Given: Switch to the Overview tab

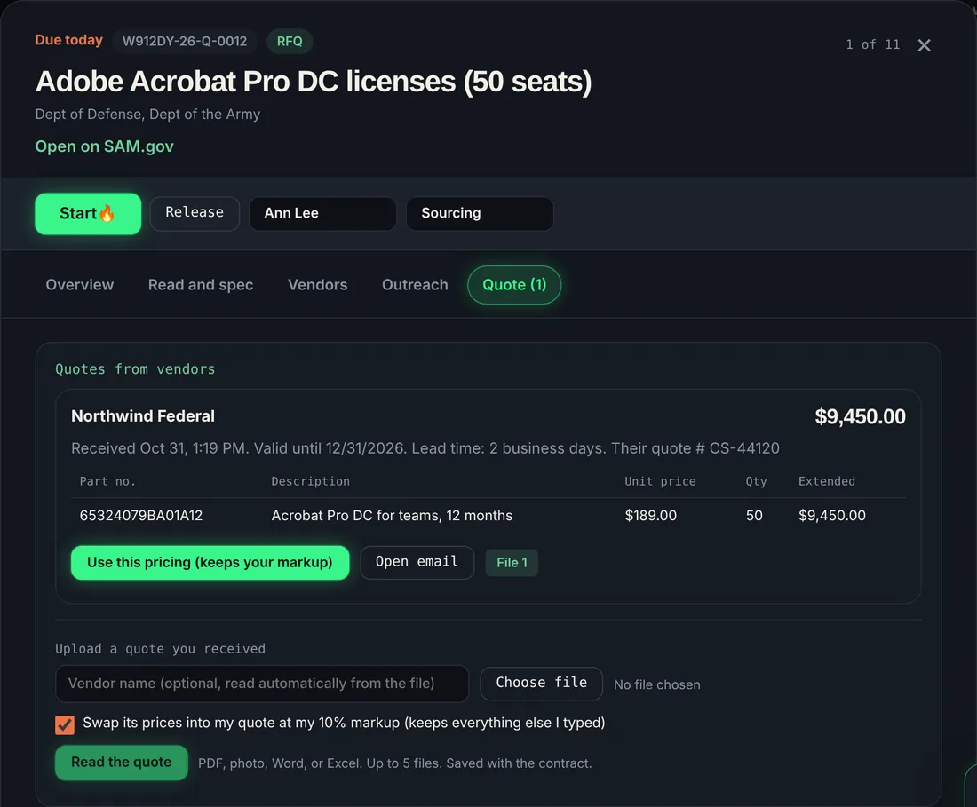Looking at the screenshot, I should click(x=80, y=285).
